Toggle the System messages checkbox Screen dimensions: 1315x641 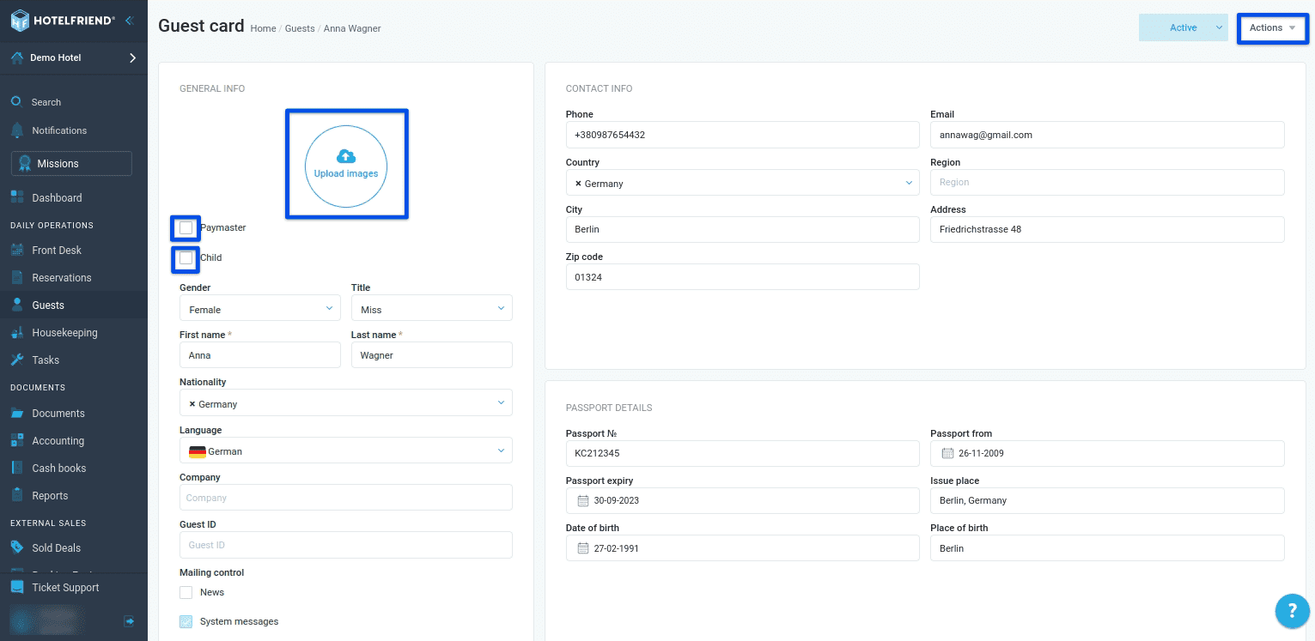point(186,621)
